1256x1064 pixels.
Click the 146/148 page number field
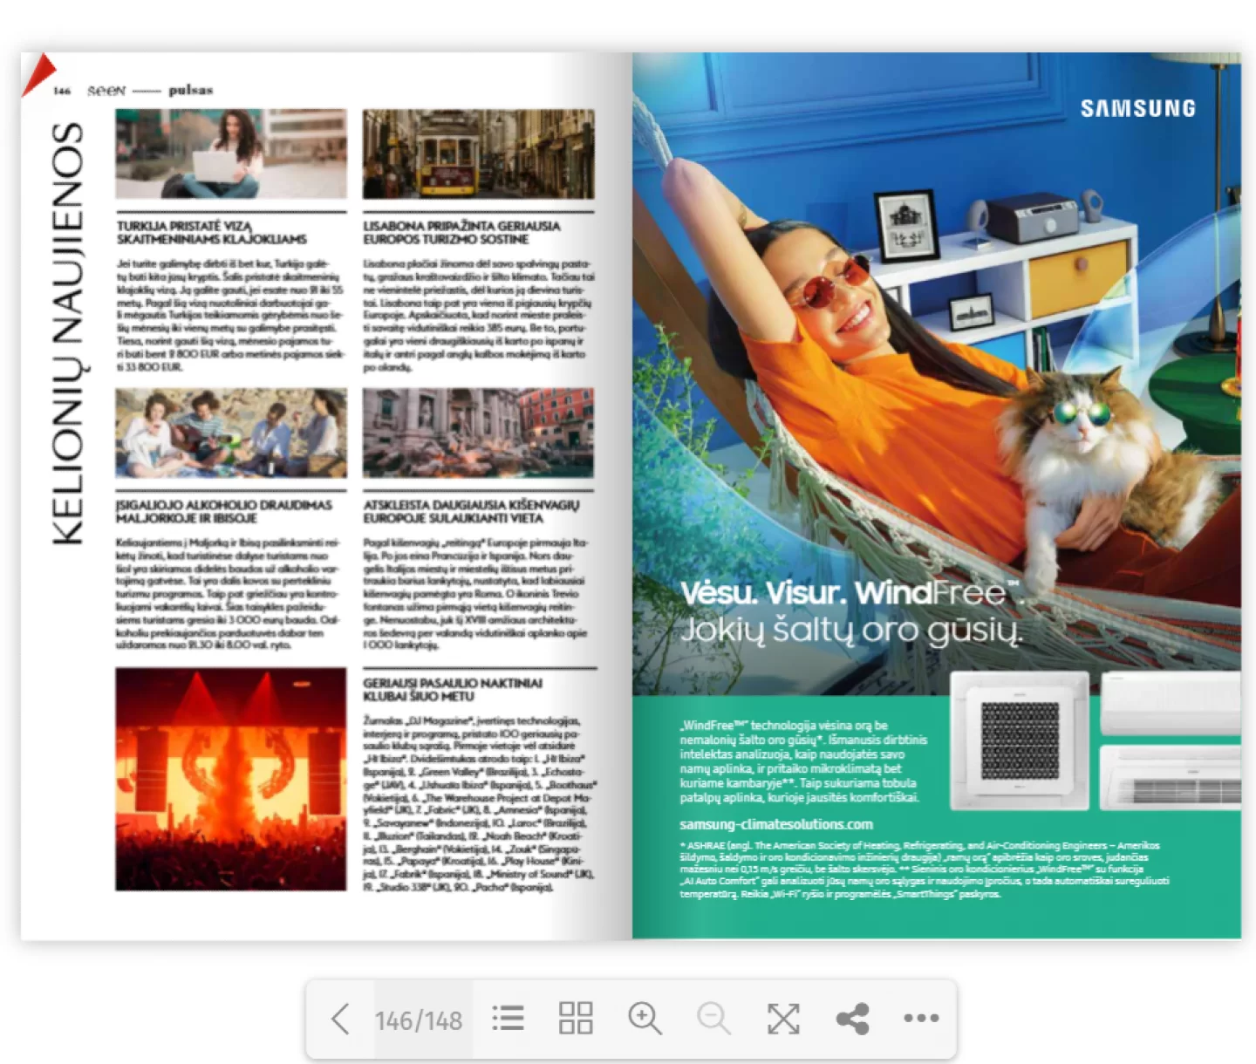(x=419, y=1020)
